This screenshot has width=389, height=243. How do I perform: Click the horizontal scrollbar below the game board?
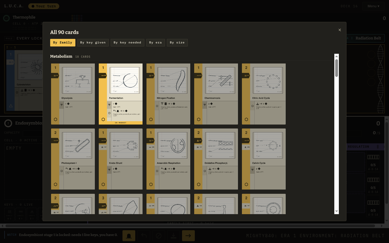point(190,226)
